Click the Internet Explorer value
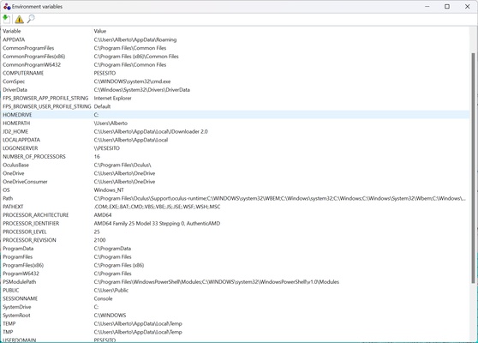This screenshot has height=343, width=478. tap(112, 98)
